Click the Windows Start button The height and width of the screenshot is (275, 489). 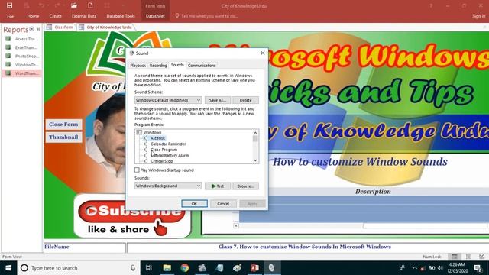click(x=8, y=268)
